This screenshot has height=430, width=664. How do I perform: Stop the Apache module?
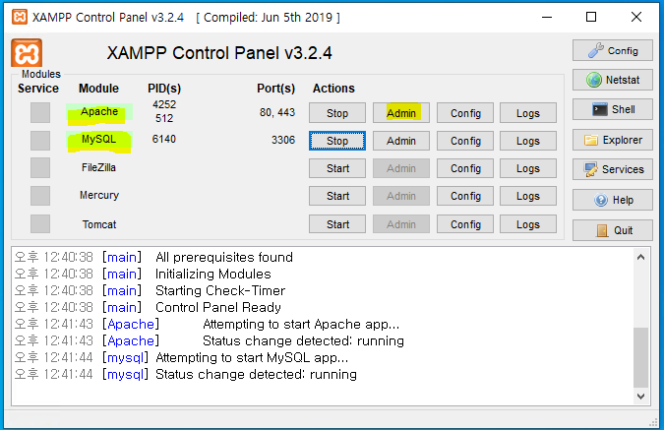[x=337, y=113]
